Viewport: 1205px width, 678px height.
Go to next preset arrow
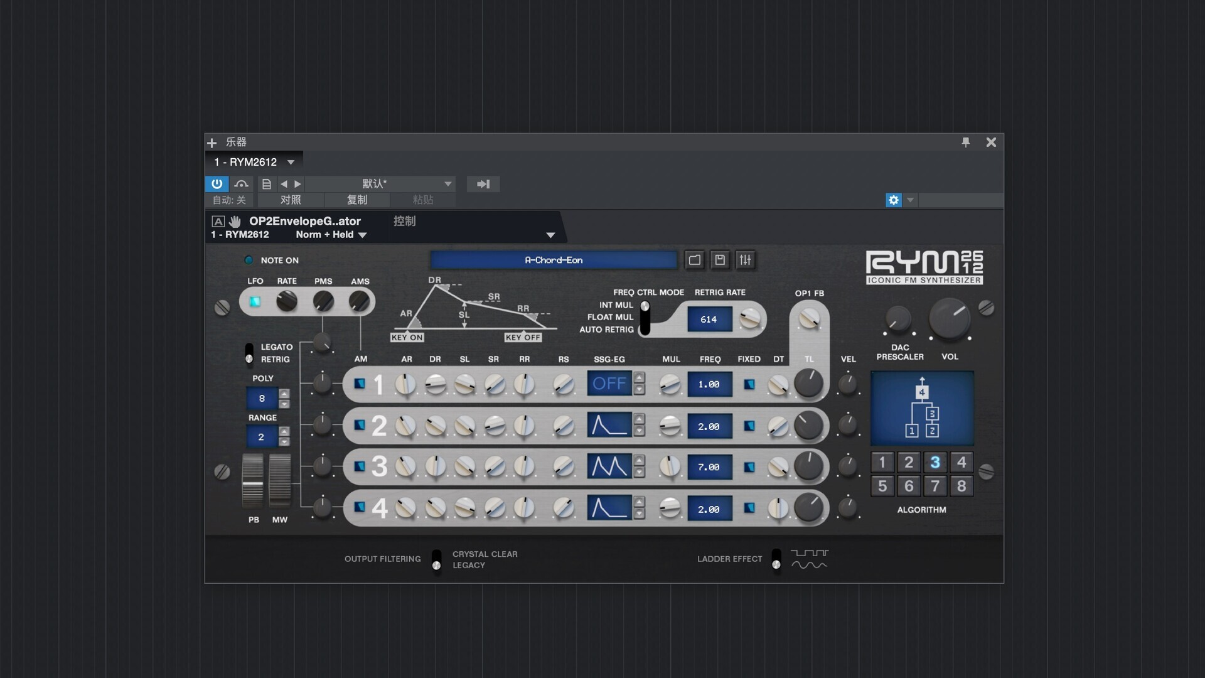click(298, 184)
